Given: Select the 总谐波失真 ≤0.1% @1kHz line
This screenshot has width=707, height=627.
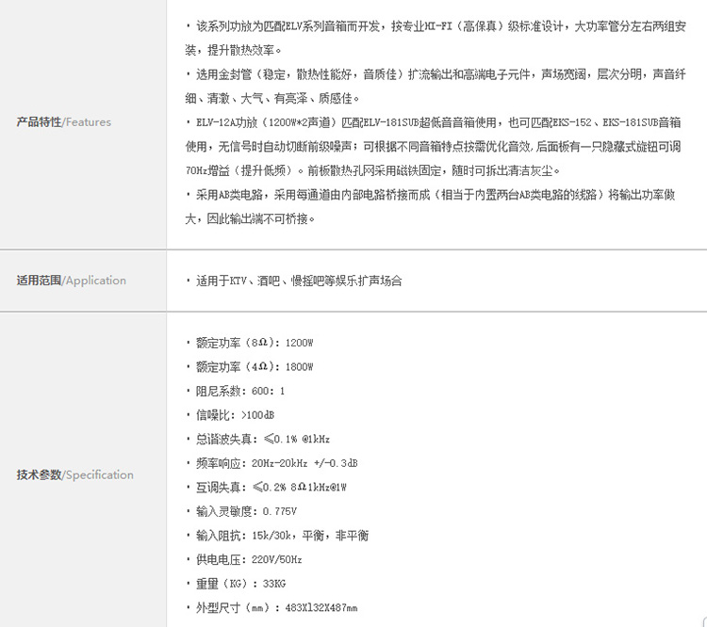Looking at the screenshot, I should [x=262, y=440].
